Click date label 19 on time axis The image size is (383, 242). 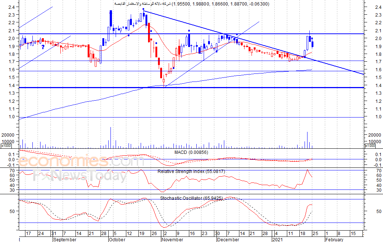click(x=142, y=234)
